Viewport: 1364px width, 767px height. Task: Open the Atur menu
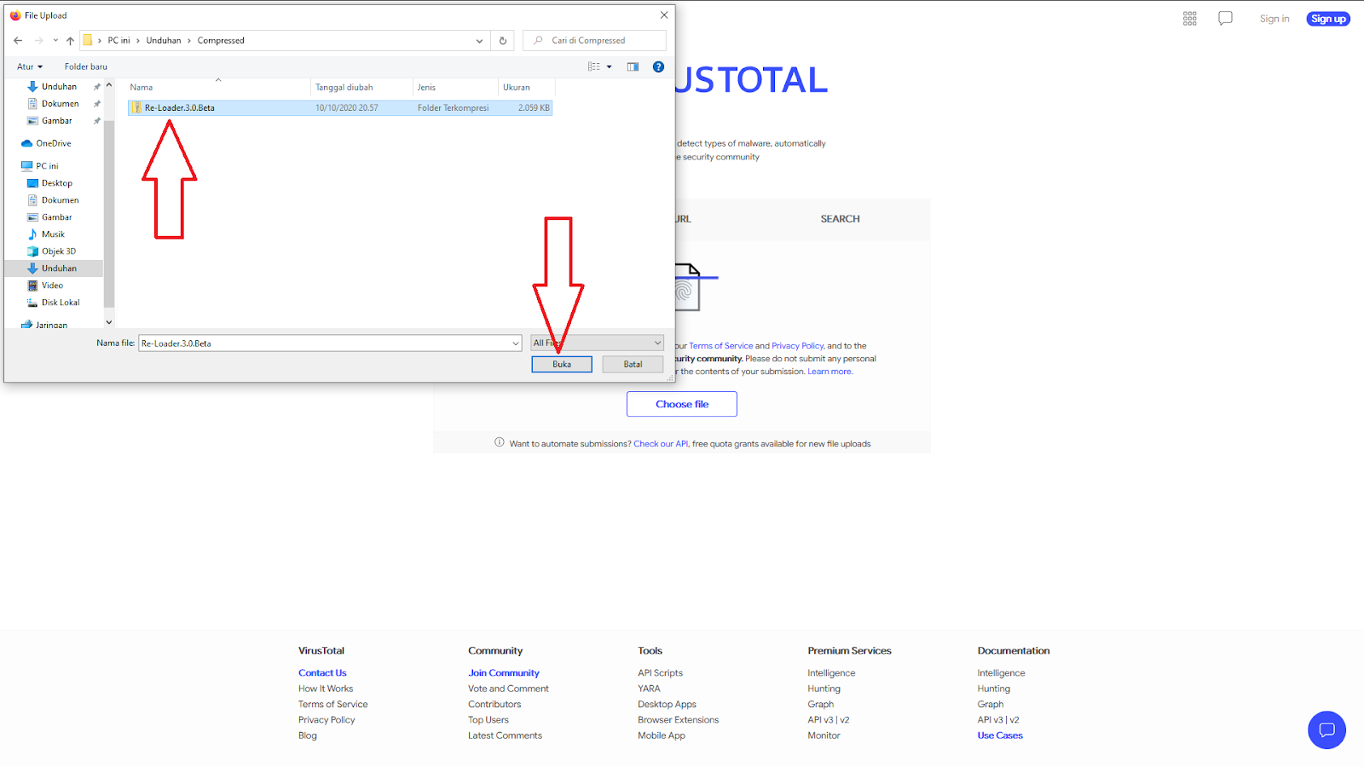30,66
